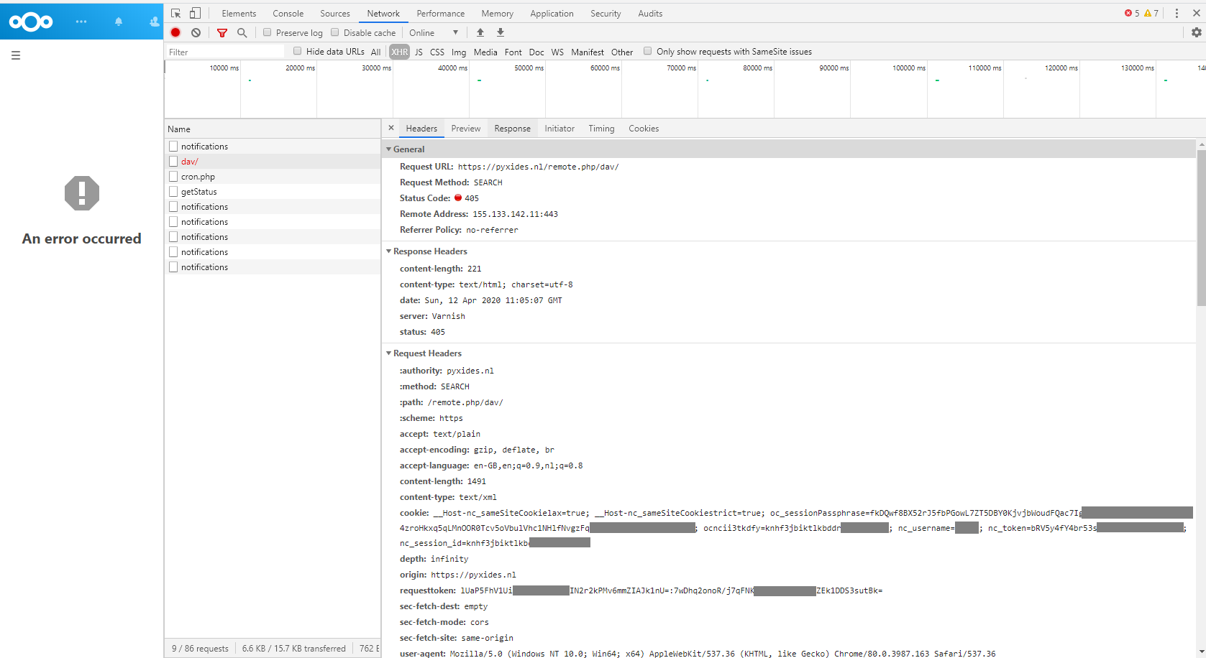View the Timing tab
1206x658 pixels.
pyautogui.click(x=601, y=129)
